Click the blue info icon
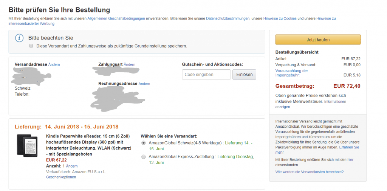This screenshot has height=191, width=387. pos(19,38)
